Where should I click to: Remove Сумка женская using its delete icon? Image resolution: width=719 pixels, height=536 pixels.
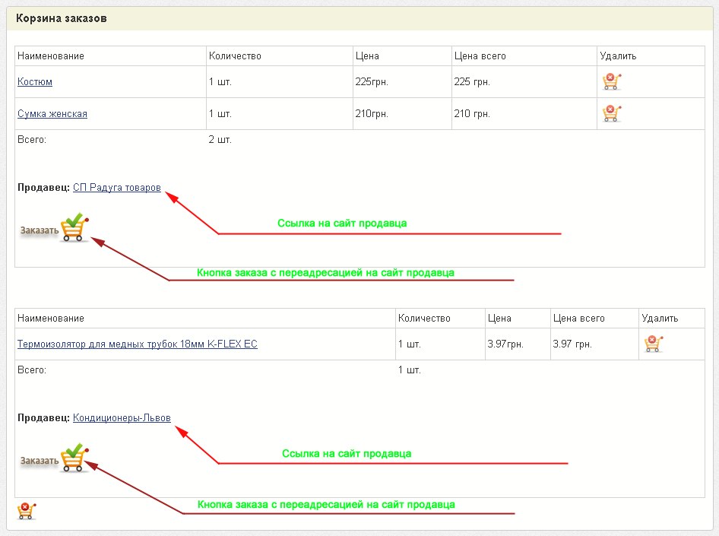[x=611, y=113]
